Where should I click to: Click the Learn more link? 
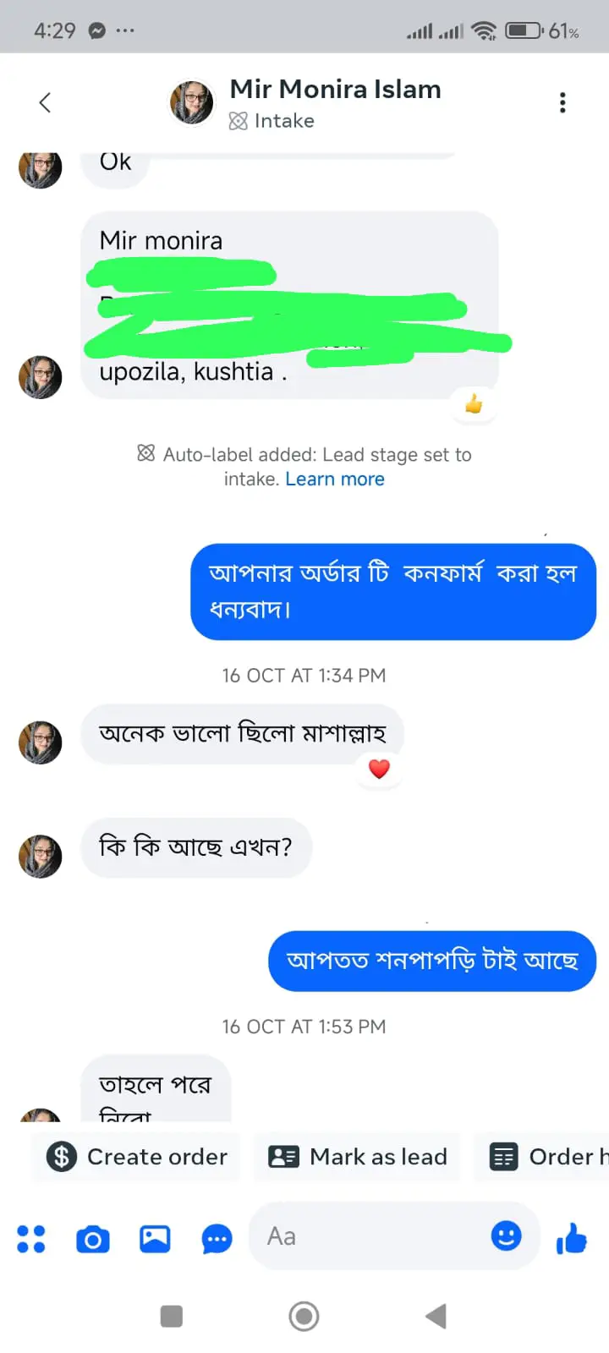click(335, 479)
